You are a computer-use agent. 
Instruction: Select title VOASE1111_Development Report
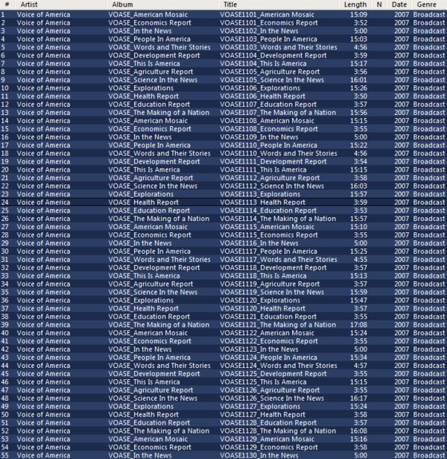(x=273, y=162)
